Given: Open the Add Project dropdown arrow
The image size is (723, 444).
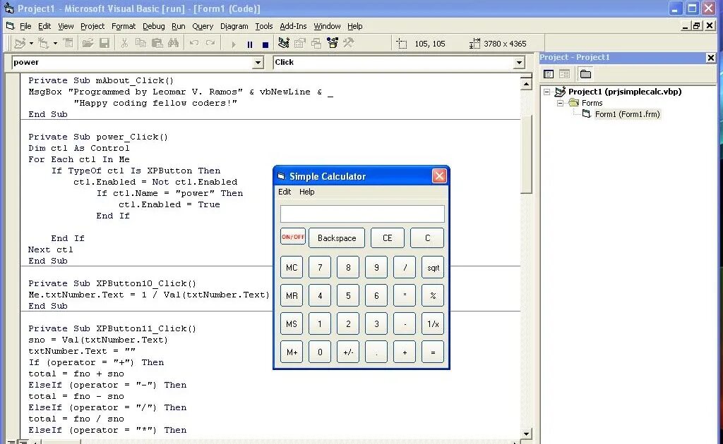Looking at the screenshot, I should 31,43.
